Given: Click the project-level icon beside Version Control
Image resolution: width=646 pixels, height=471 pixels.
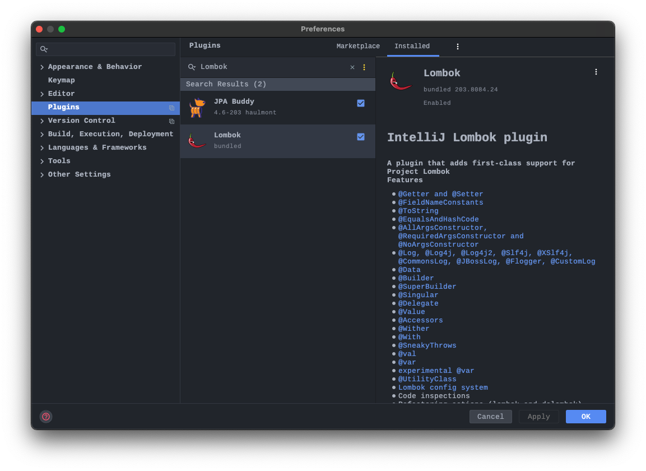Looking at the screenshot, I should tap(172, 121).
